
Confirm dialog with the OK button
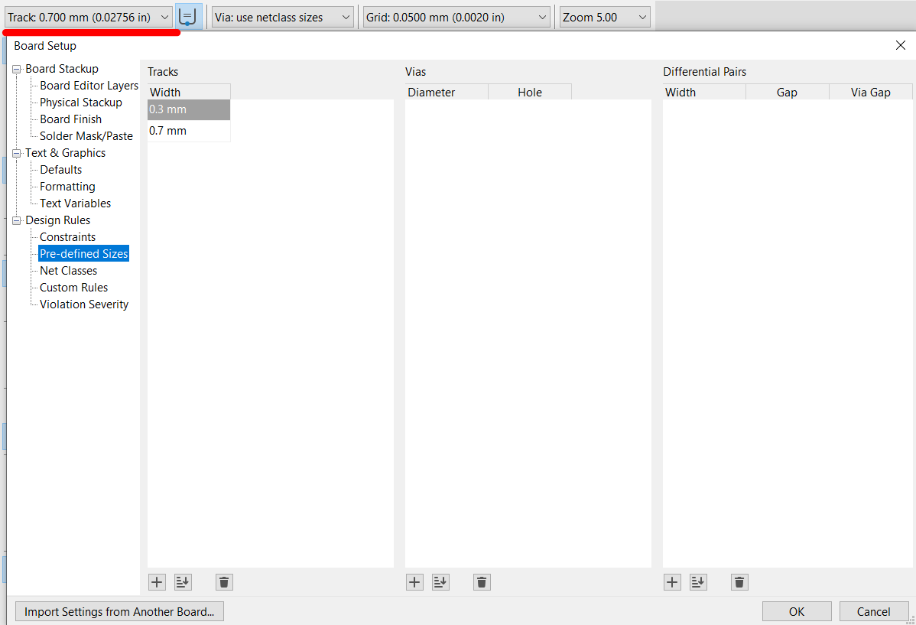click(x=797, y=611)
